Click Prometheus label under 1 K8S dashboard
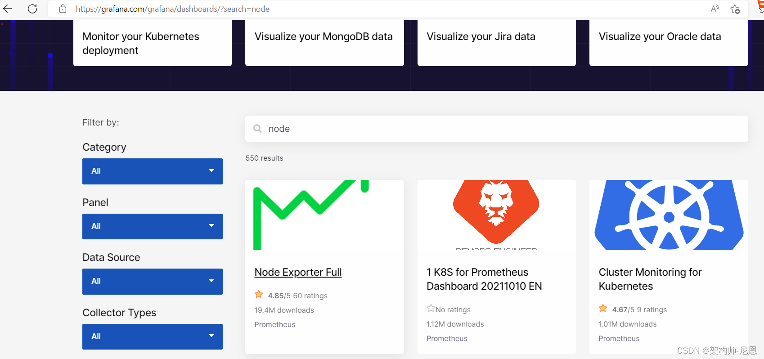 click(x=447, y=338)
